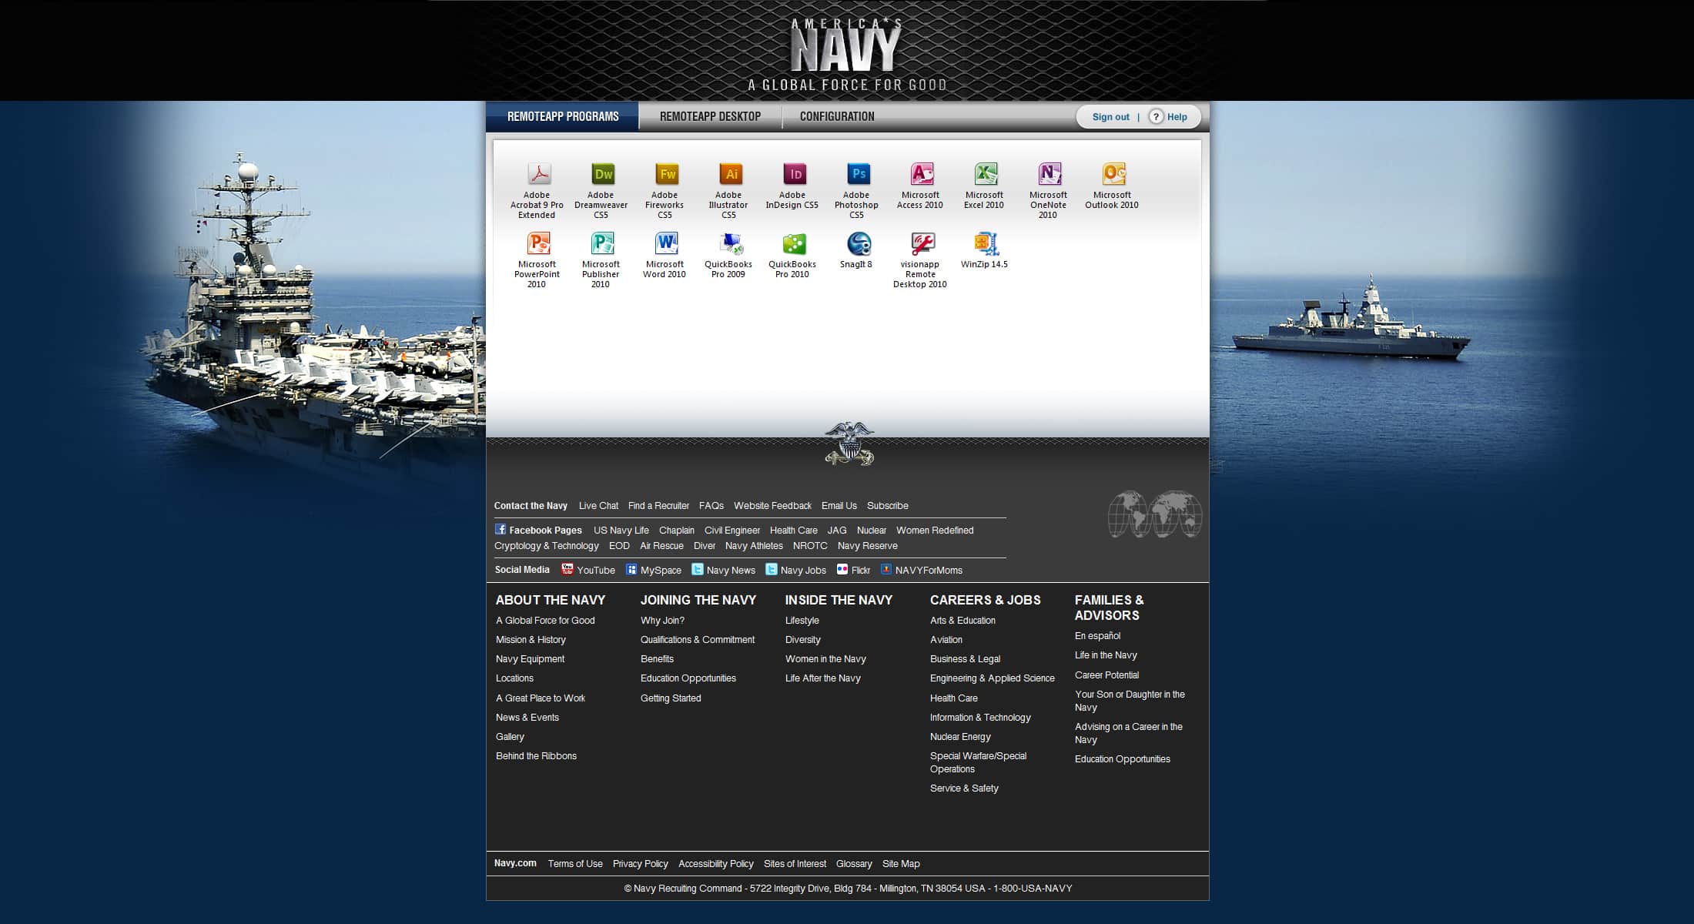Open Adobe InDesign CS5

click(x=793, y=185)
